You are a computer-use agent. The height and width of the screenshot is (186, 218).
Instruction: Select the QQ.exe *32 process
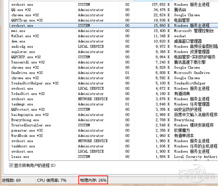point(114,10)
